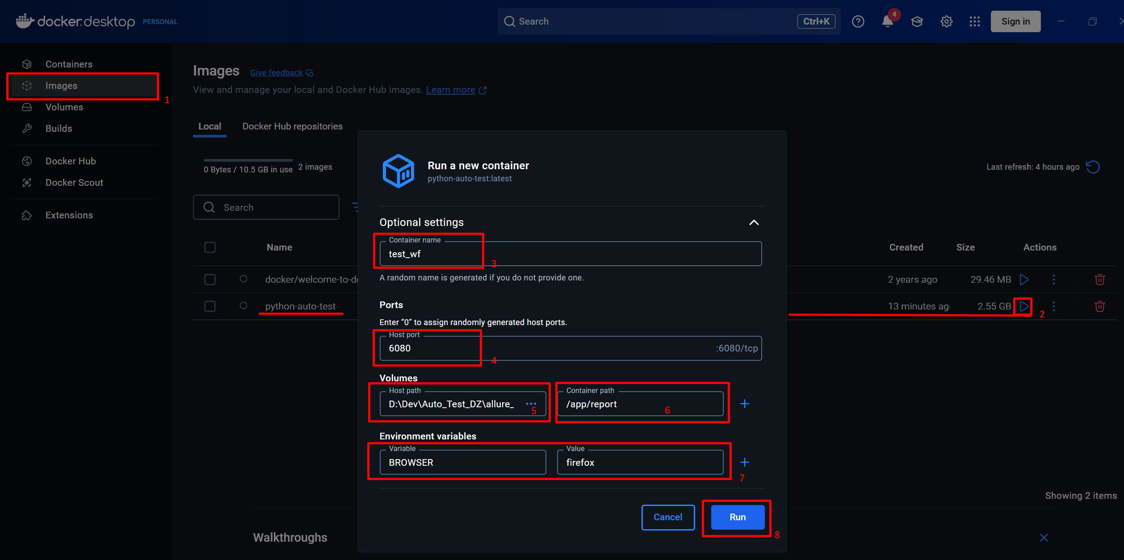This screenshot has width=1124, height=560.
Task: Click the environment Value field
Action: pos(640,462)
